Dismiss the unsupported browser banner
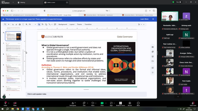The image size is (198, 111). pos(153,19)
